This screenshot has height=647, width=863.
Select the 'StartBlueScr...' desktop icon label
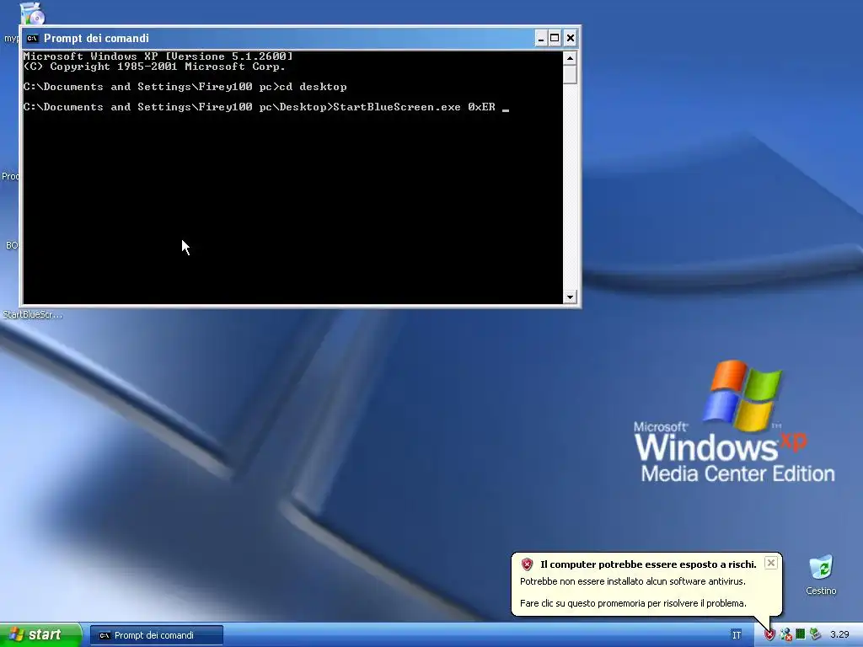click(x=33, y=315)
